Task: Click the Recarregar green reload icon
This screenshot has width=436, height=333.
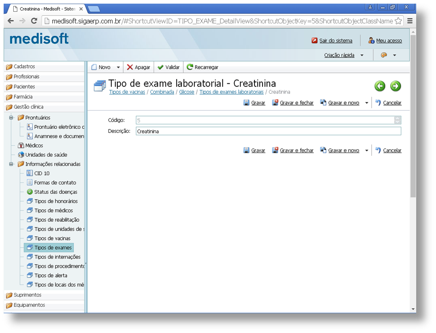Action: [190, 67]
